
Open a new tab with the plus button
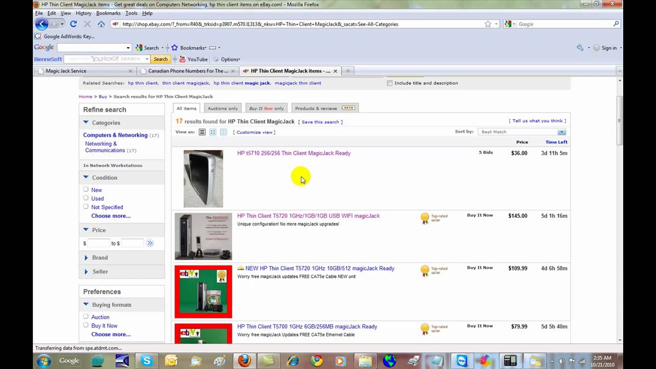coord(348,71)
